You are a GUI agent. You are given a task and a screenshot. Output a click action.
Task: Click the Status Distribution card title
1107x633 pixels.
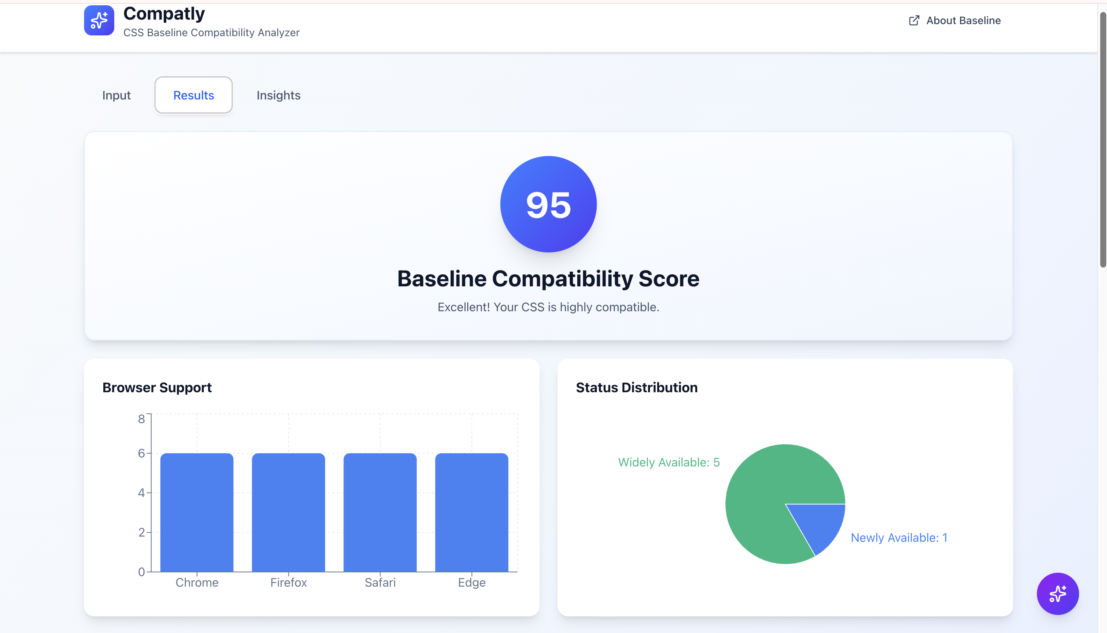tap(636, 387)
